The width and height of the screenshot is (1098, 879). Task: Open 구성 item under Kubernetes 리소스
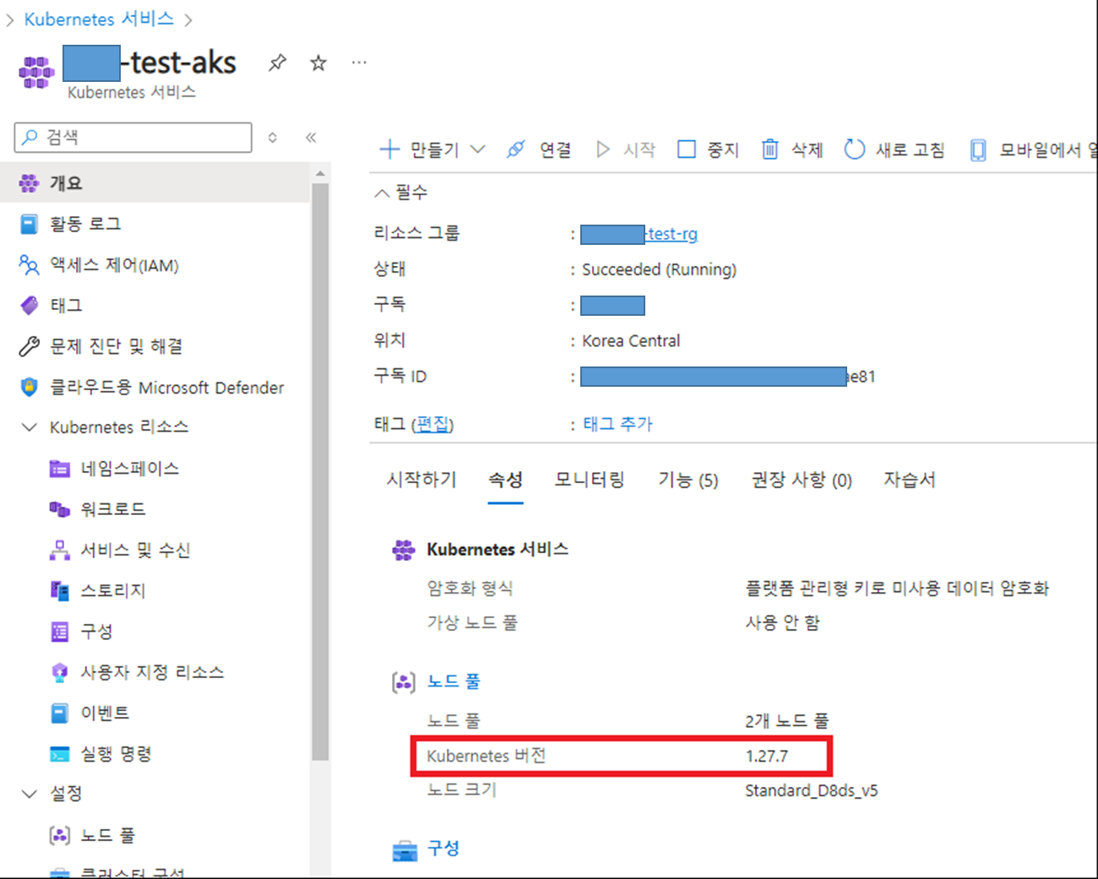[x=96, y=632]
